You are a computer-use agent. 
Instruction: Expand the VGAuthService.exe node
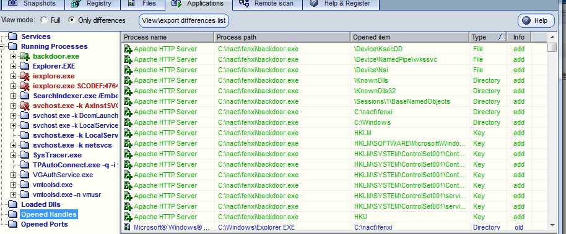(14, 175)
